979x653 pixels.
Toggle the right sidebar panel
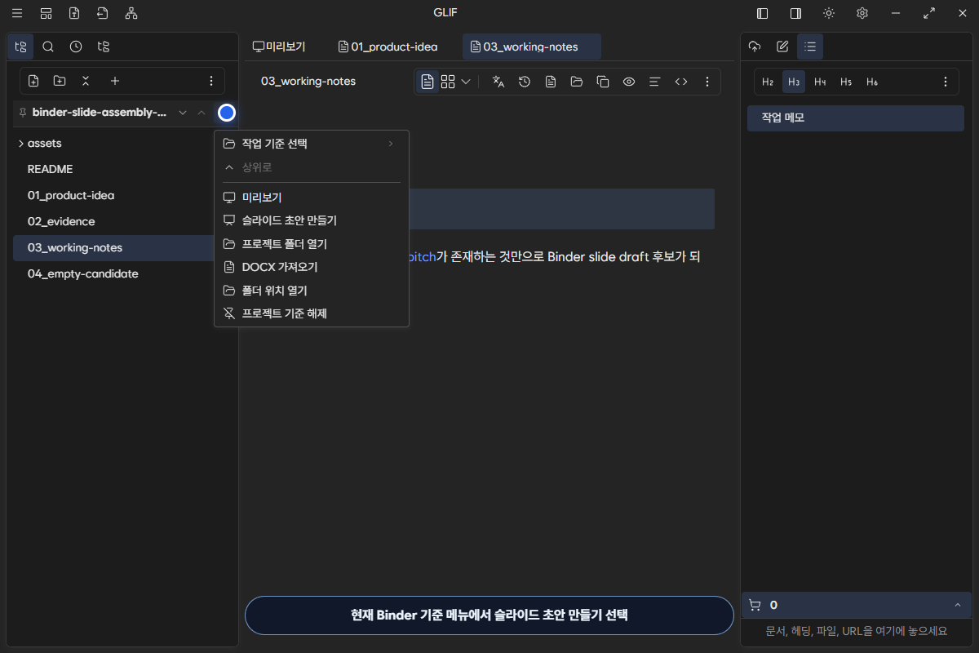click(795, 13)
